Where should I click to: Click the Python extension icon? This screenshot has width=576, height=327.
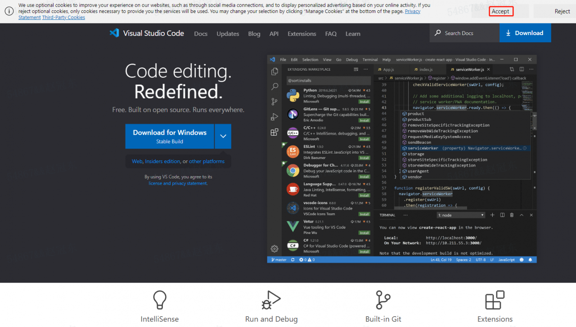pyautogui.click(x=293, y=95)
